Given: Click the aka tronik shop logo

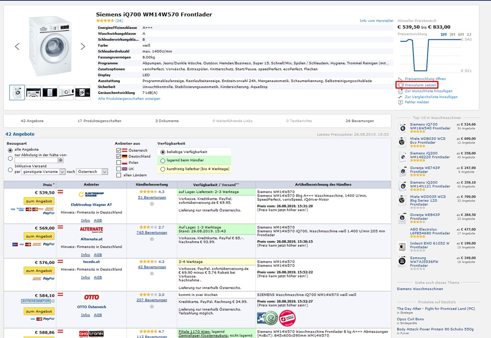Looking at the screenshot, I should pyautogui.click(x=91, y=333).
